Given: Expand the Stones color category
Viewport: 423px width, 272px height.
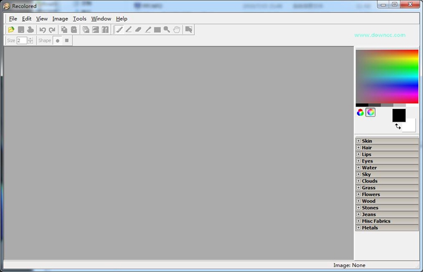Looking at the screenshot, I should click(x=358, y=208).
